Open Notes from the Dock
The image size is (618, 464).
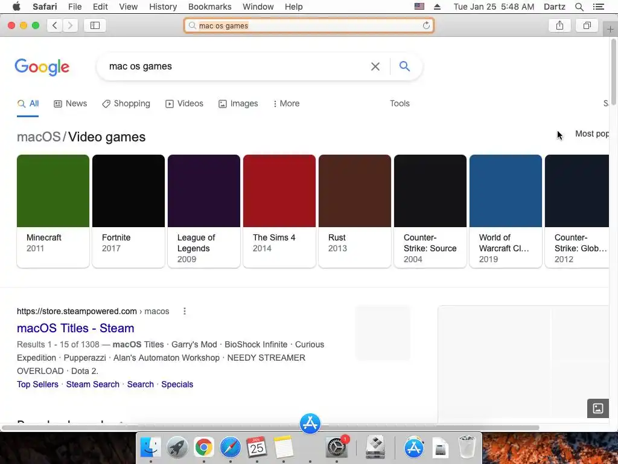(284, 447)
